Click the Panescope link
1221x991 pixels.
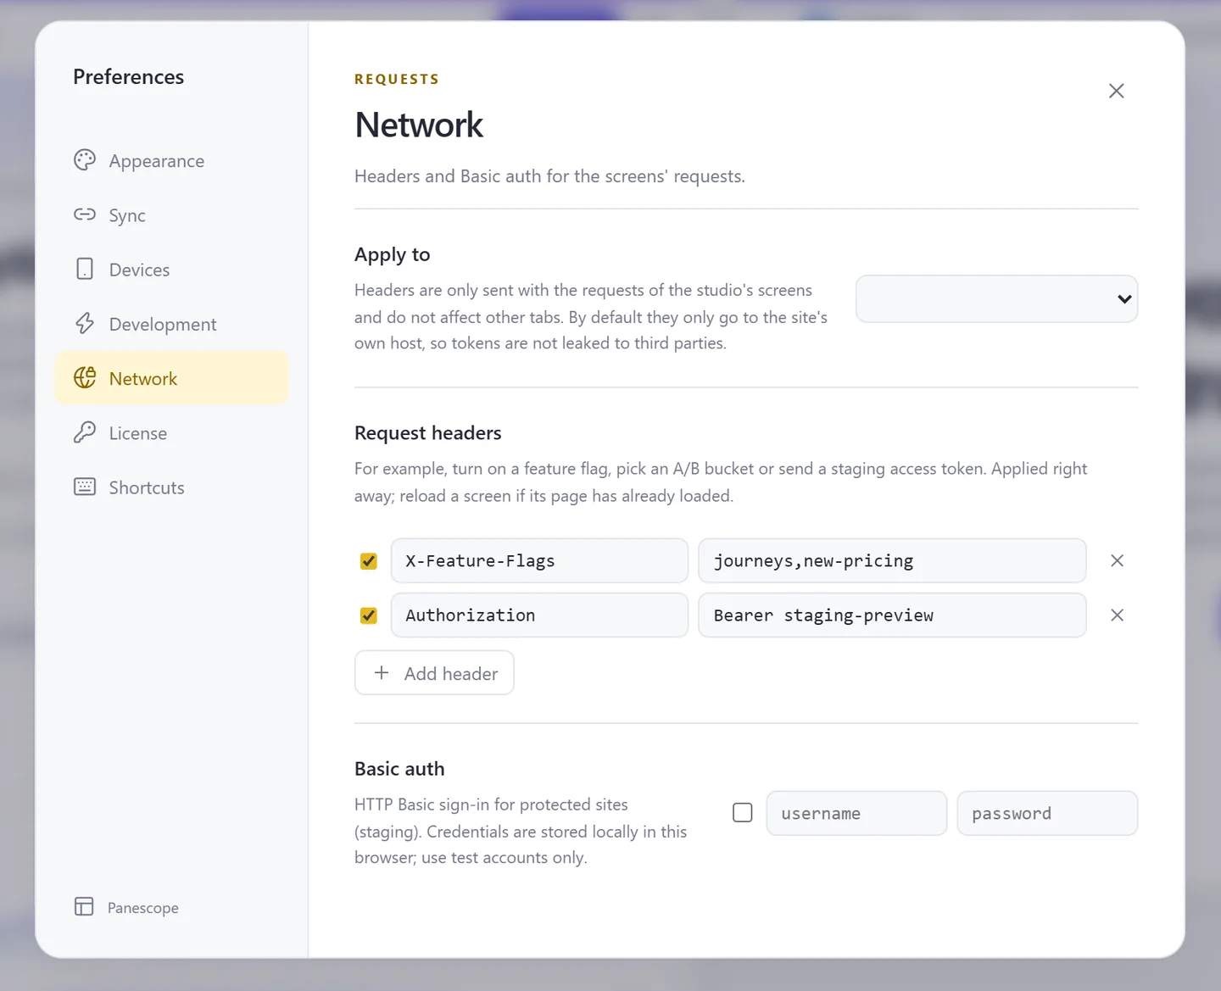(x=126, y=907)
